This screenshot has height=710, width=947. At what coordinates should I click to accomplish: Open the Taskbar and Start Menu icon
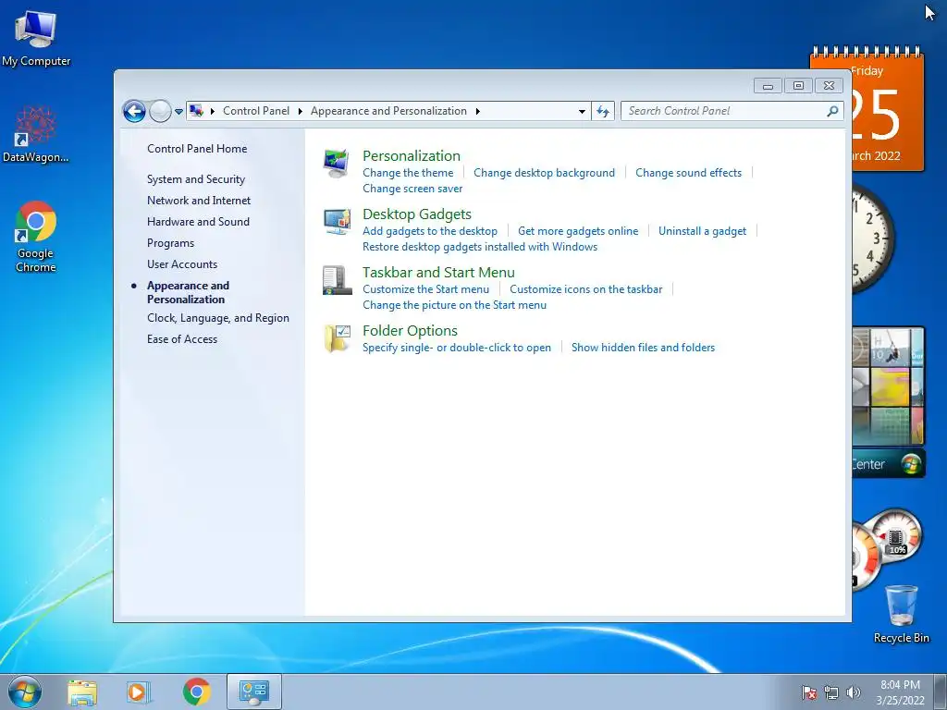coord(337,280)
